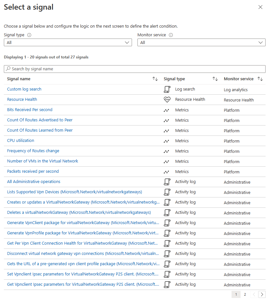Click the Activity log icon beside Deletes a virtualNetworkGateway
Viewport: 272px width, 305px height.
[x=167, y=213]
